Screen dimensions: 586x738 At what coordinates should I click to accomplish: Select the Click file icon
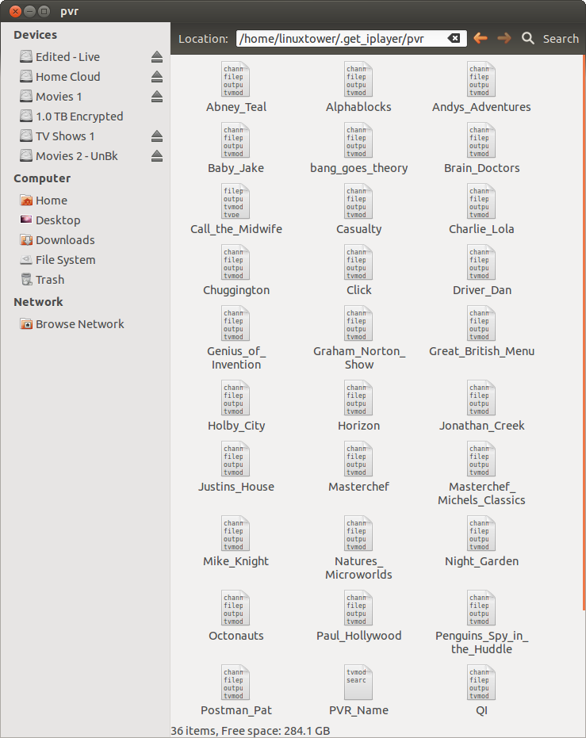coord(358,262)
